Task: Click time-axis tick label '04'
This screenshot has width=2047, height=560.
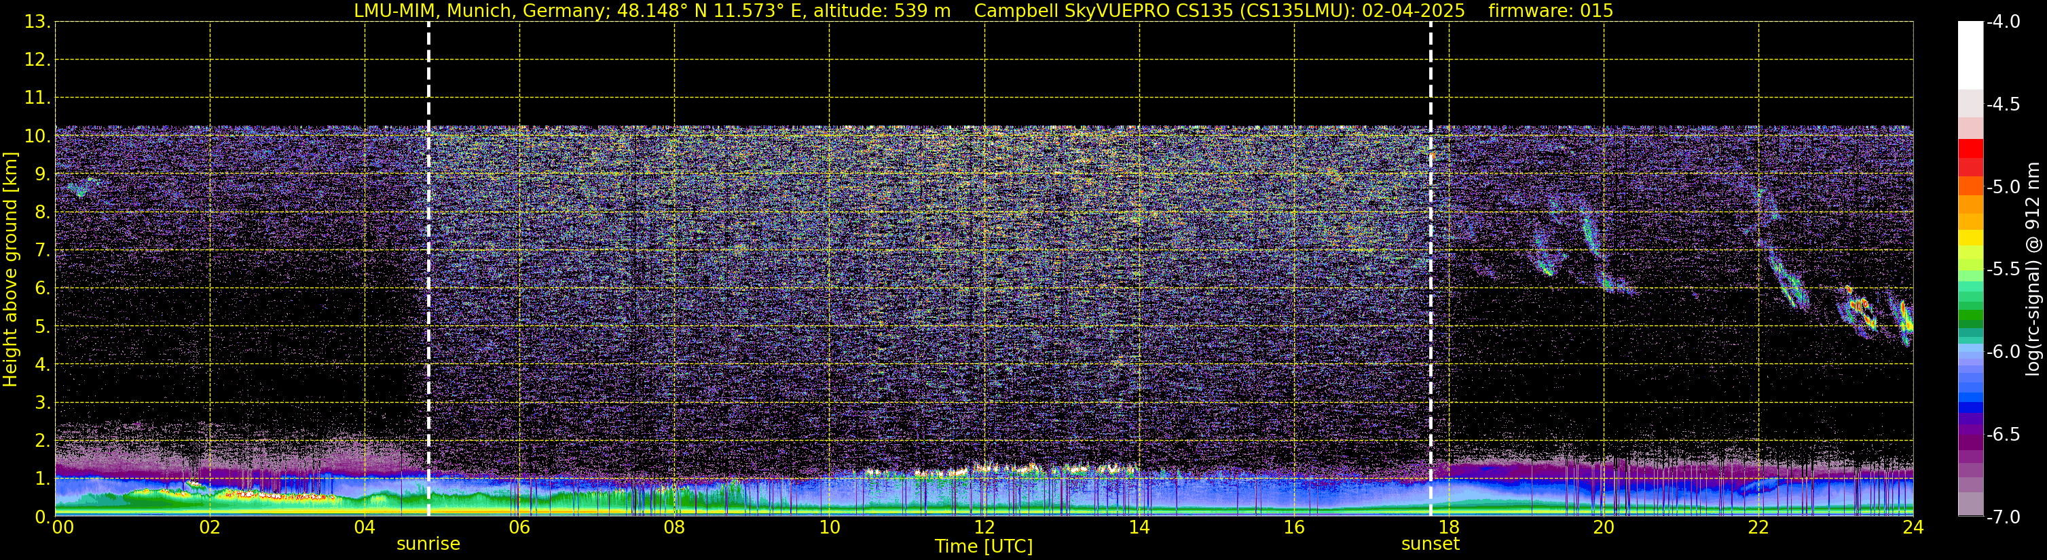Action: [365, 527]
